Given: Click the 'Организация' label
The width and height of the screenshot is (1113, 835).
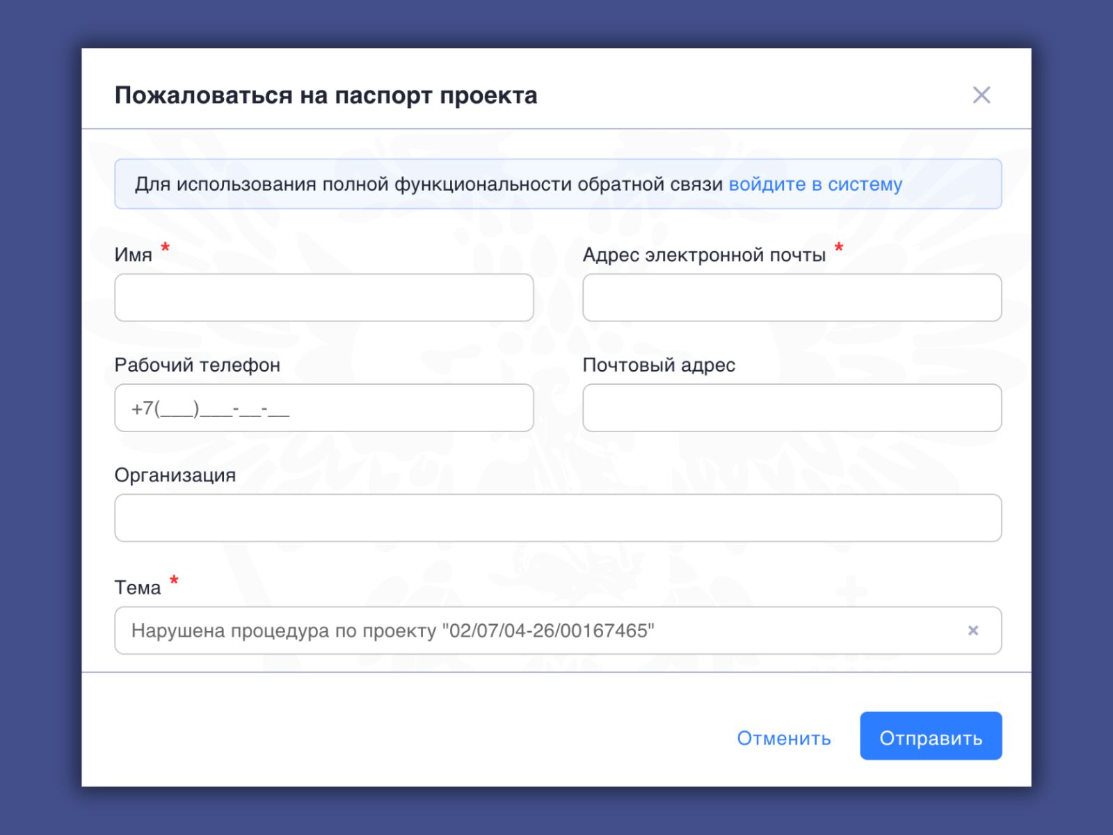Looking at the screenshot, I should 175,475.
